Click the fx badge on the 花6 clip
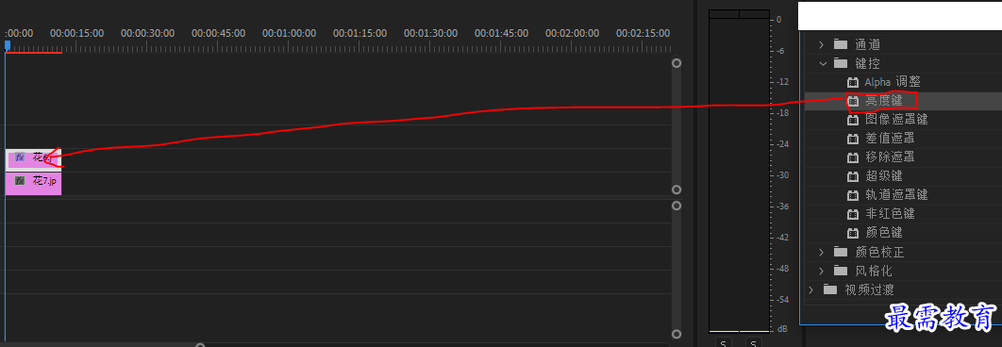1002x347 pixels. pos(20,157)
